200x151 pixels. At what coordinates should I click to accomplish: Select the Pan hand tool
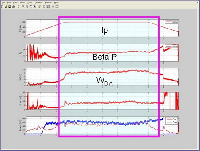click(x=31, y=7)
